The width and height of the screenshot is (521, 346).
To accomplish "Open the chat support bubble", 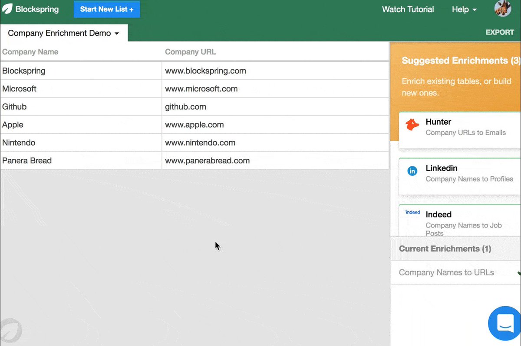I will (x=505, y=323).
